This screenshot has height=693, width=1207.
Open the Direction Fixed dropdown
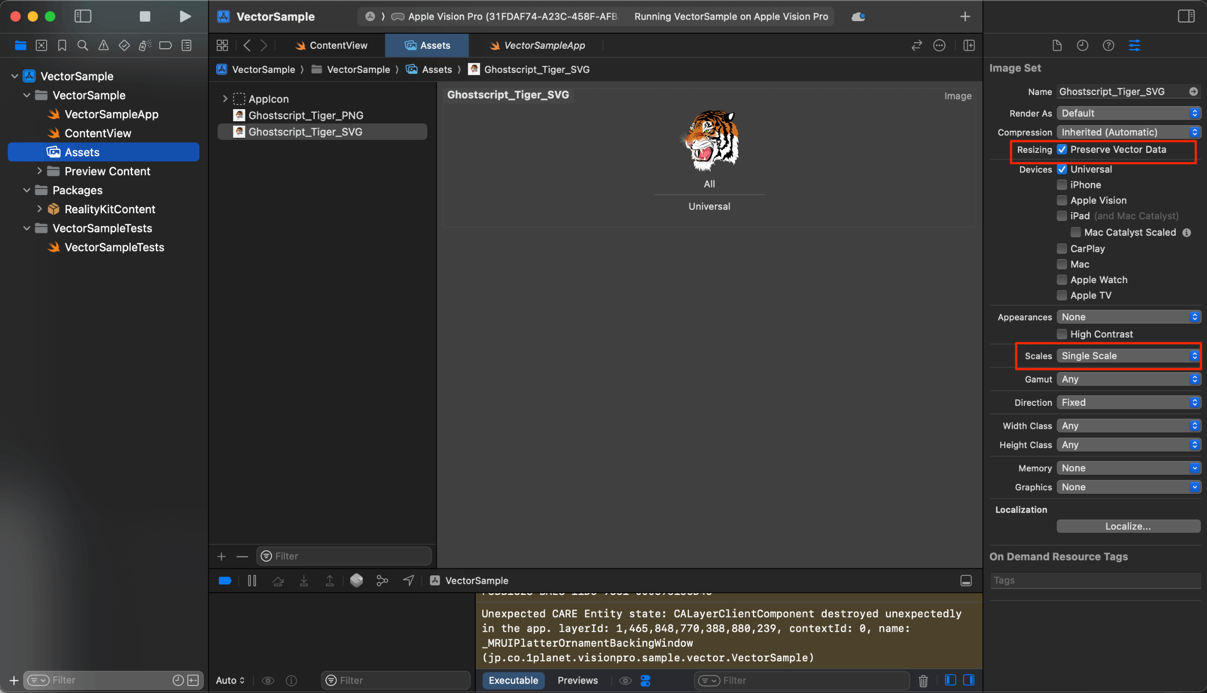1129,403
